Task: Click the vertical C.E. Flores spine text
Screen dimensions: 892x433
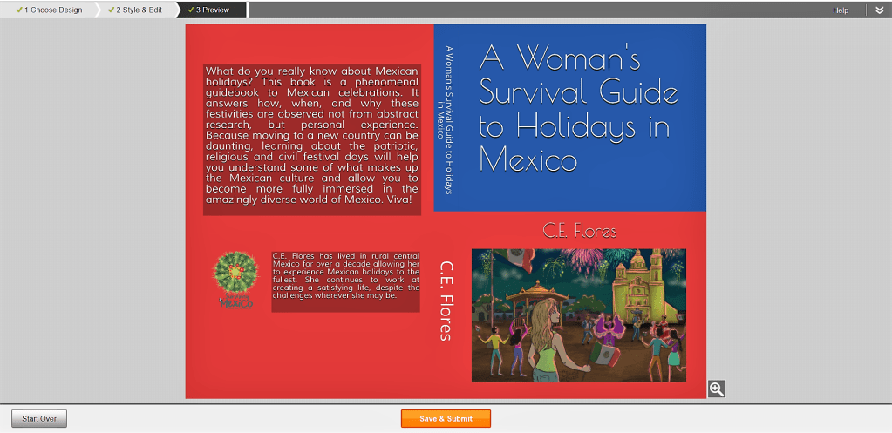Action: (446, 301)
